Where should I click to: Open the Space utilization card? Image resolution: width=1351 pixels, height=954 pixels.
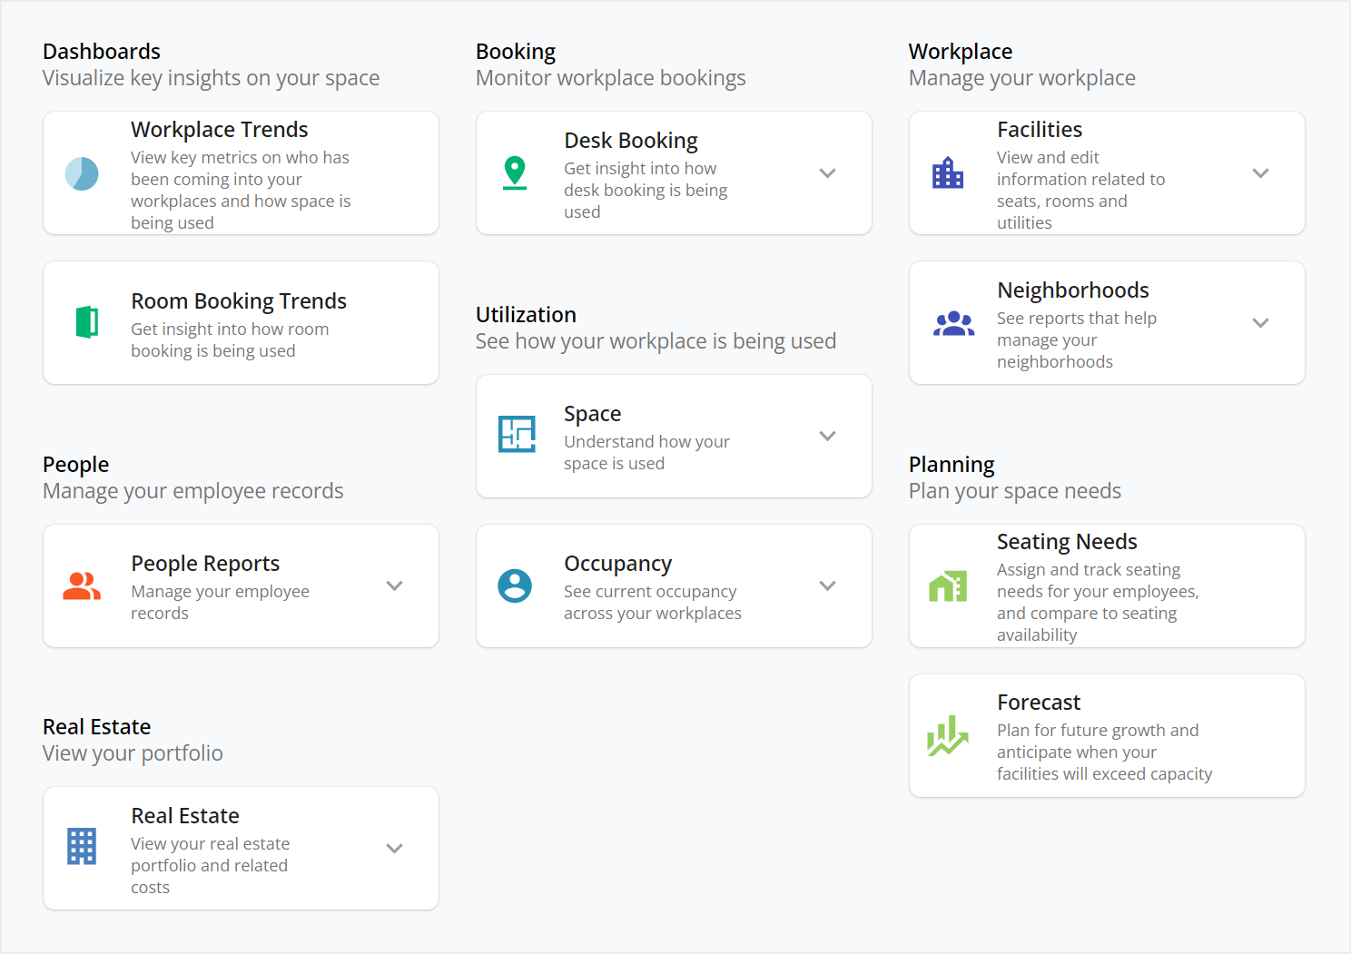tap(674, 436)
